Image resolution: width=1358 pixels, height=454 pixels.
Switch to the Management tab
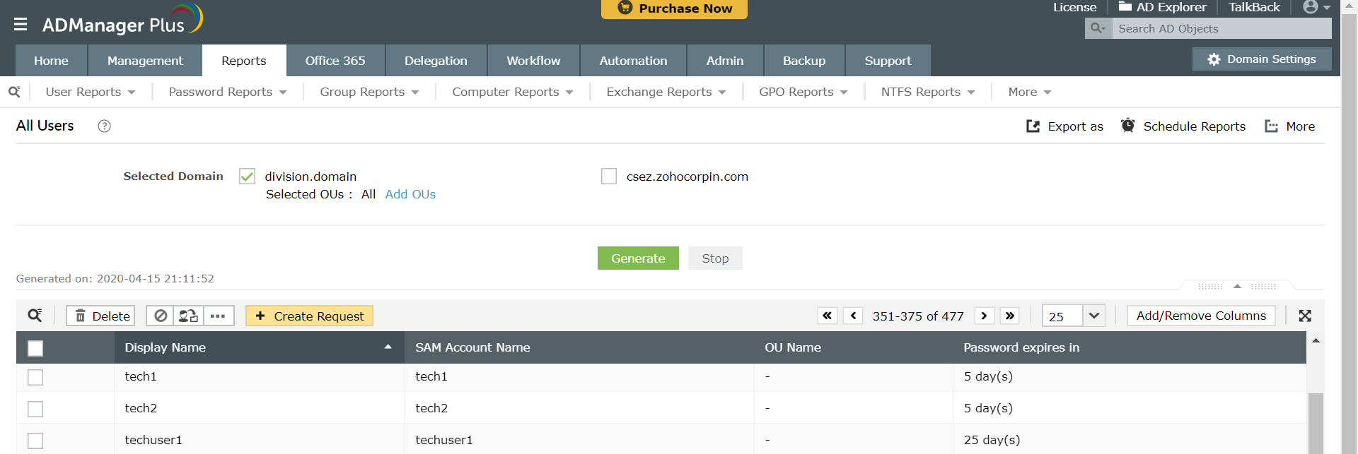[x=145, y=61]
